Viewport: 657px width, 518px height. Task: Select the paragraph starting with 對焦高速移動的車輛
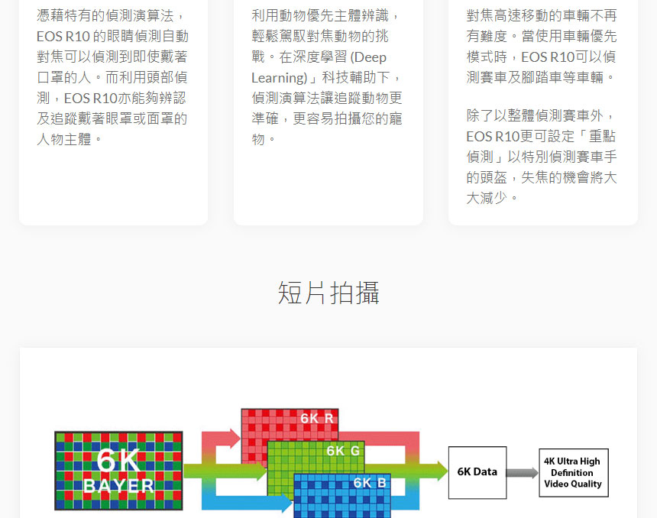[542, 46]
